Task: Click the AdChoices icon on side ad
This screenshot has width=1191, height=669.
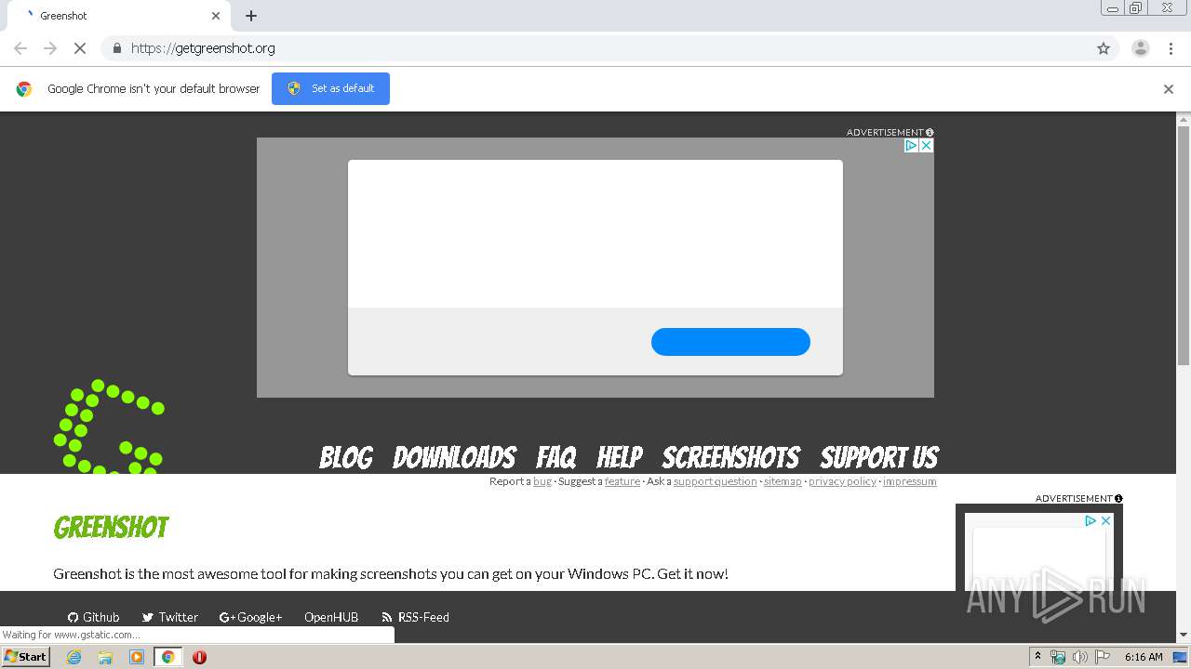Action: pyautogui.click(x=1091, y=520)
